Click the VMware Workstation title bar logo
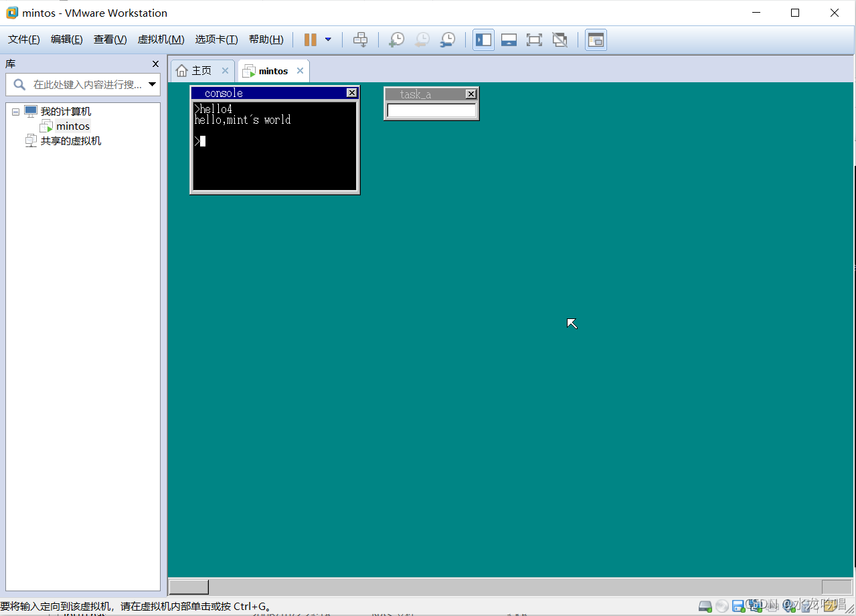 coord(12,13)
